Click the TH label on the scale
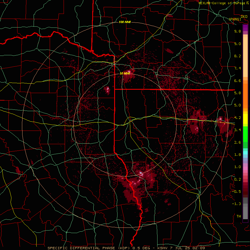 pos(239,216)
